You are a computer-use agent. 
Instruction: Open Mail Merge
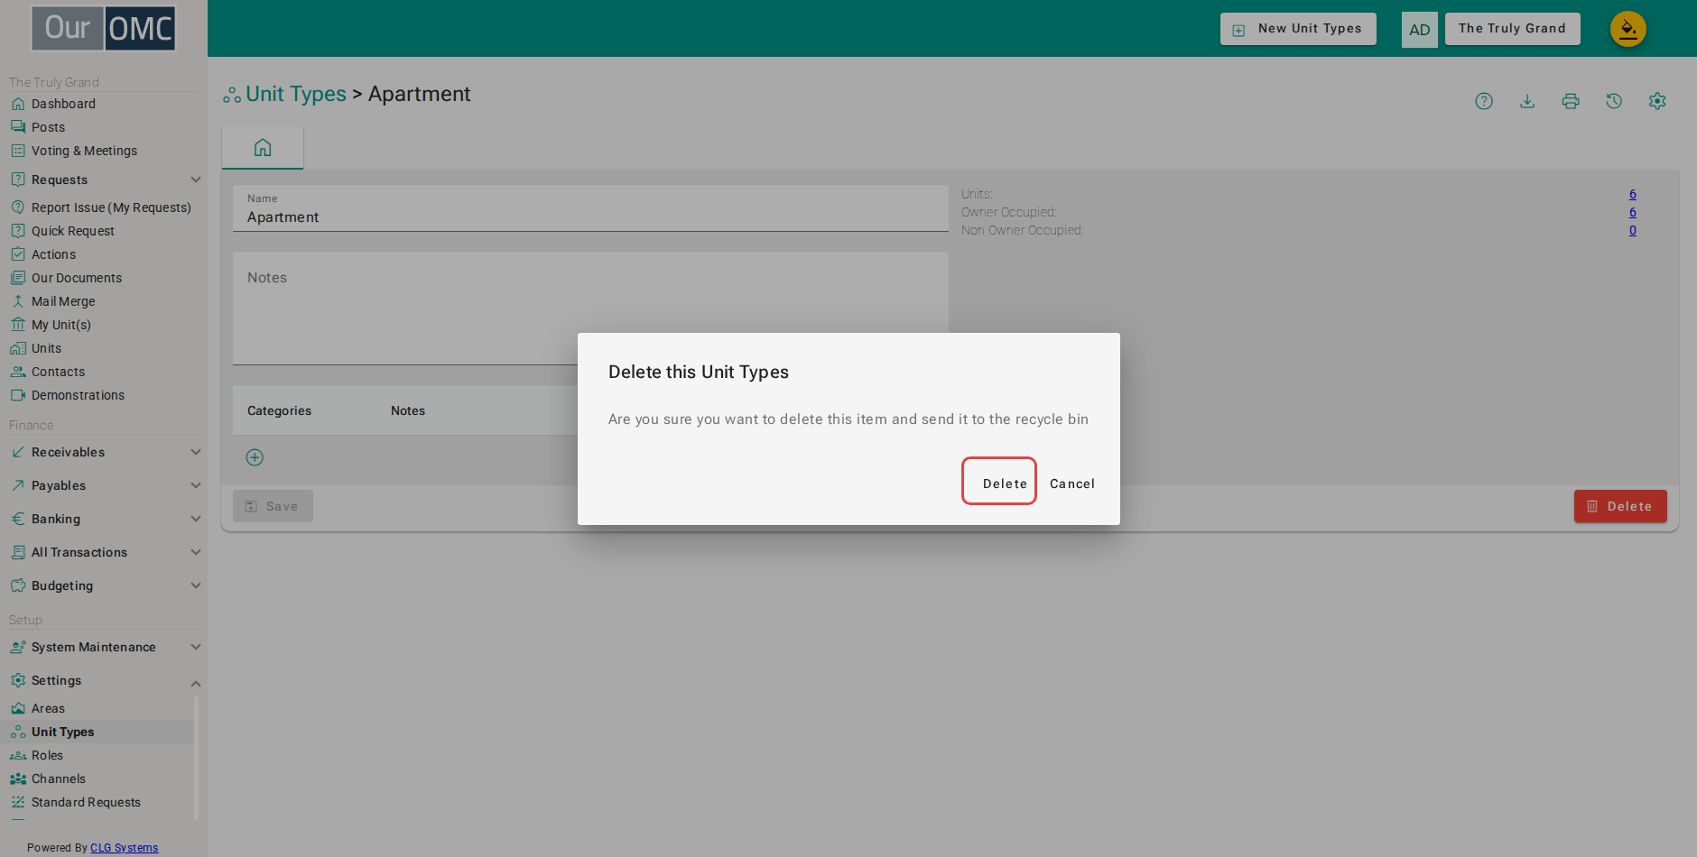coord(63,301)
